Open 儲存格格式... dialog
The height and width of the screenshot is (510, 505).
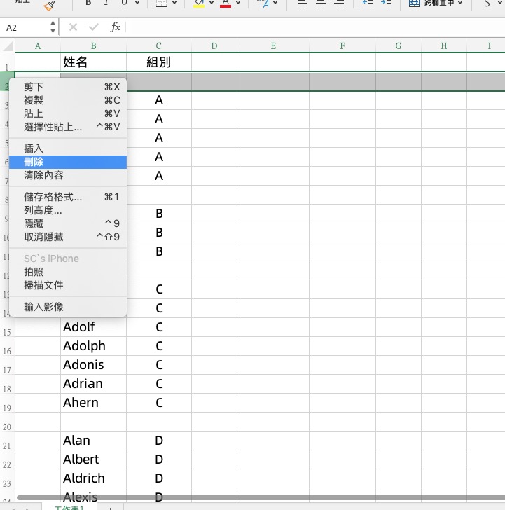coord(68,197)
